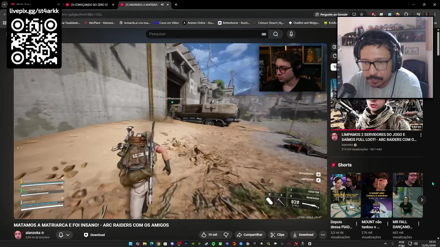Activate voice search microphone icon
440x247 pixels.
291,34
